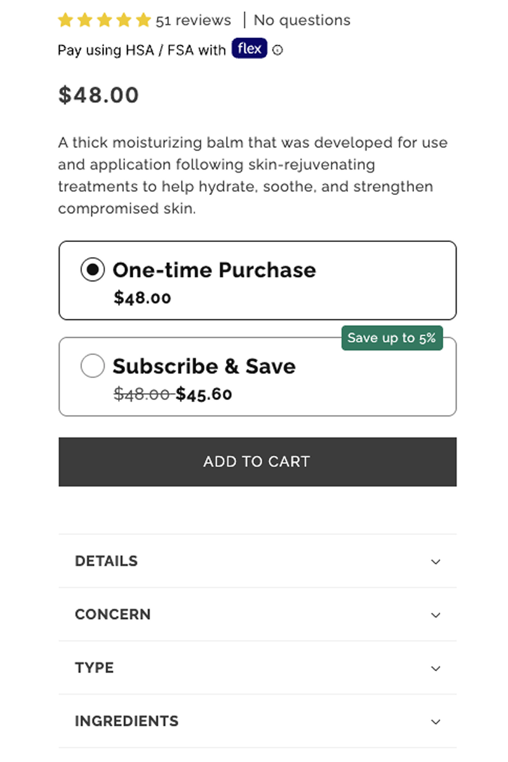This screenshot has width=508, height=762.
Task: Click the flex payment badge
Action: (249, 49)
